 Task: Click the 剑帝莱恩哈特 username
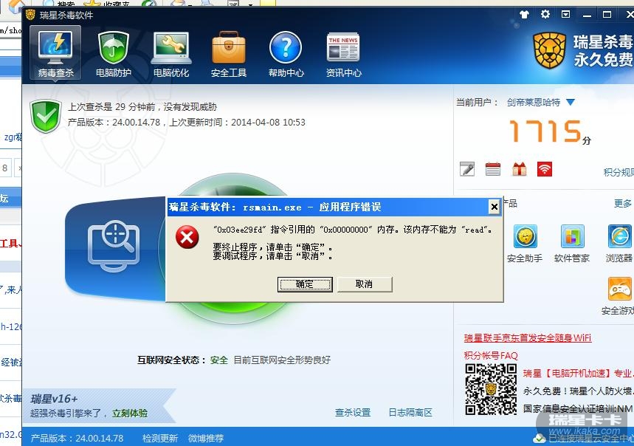pyautogui.click(x=534, y=103)
